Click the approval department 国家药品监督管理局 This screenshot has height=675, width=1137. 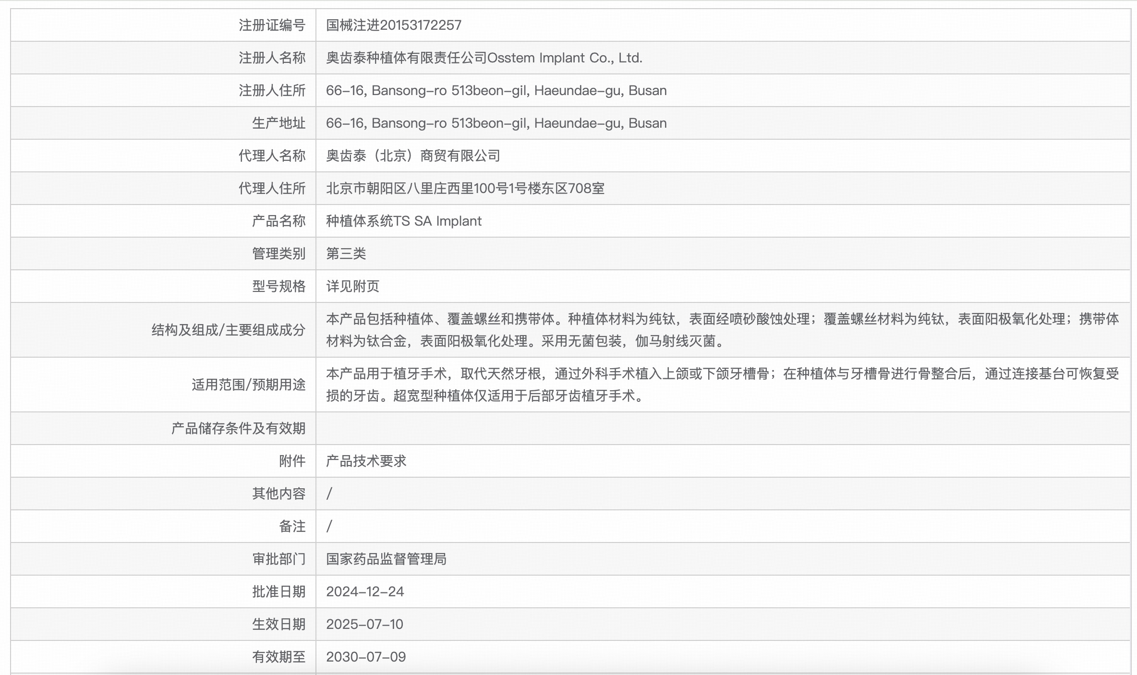(x=386, y=559)
